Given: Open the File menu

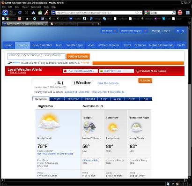Looking at the screenshot, I should pyautogui.click(x=4, y=7).
